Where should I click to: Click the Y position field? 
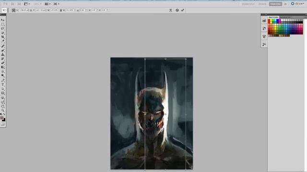(x=40, y=10)
